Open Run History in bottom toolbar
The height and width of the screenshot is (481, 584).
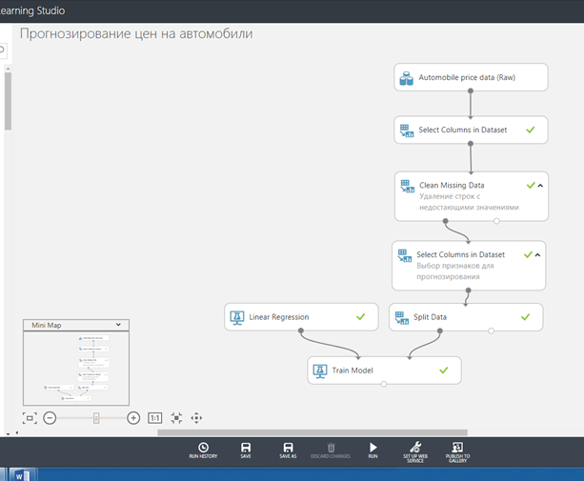(x=203, y=450)
